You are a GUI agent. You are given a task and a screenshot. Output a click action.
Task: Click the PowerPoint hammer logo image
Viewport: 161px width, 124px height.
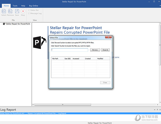[x=40, y=42]
